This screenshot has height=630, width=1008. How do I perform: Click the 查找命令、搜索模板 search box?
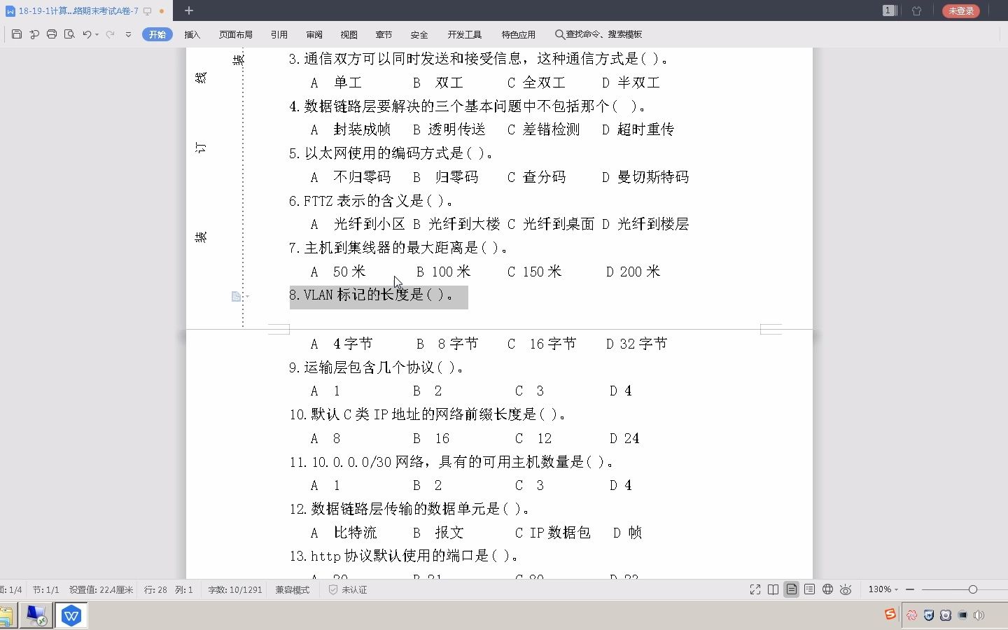tap(599, 34)
